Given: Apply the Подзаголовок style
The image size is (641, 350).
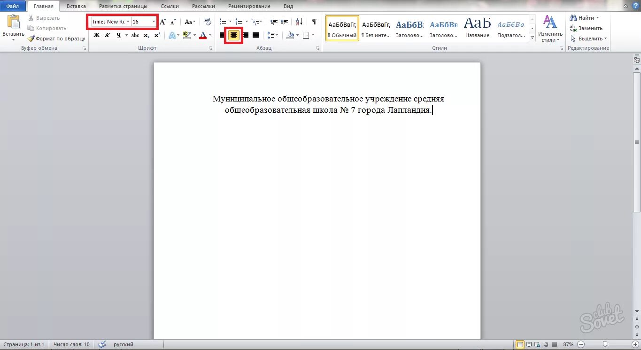Looking at the screenshot, I should pyautogui.click(x=511, y=28).
